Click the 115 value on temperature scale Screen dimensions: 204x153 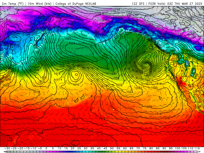(x=197, y=148)
